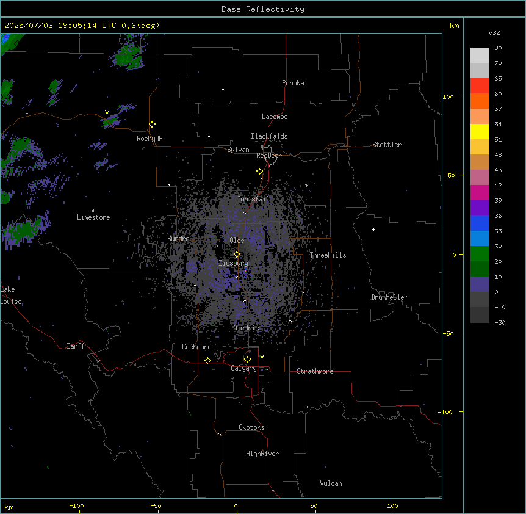Pick the pink 42-45 dBZ legend swatch

pyautogui.click(x=480, y=177)
